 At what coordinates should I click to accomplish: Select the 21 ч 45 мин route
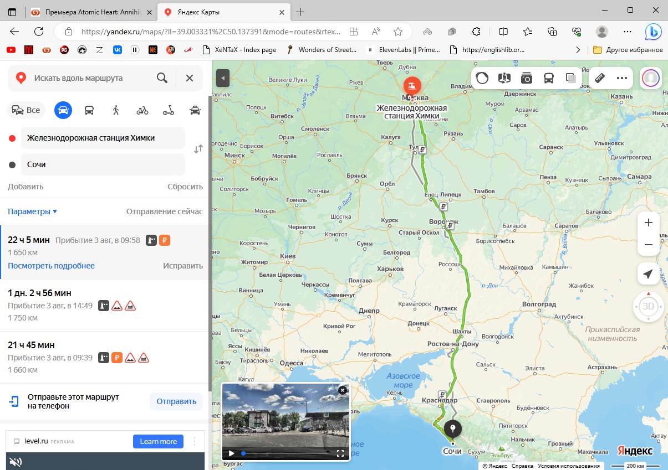coord(105,357)
